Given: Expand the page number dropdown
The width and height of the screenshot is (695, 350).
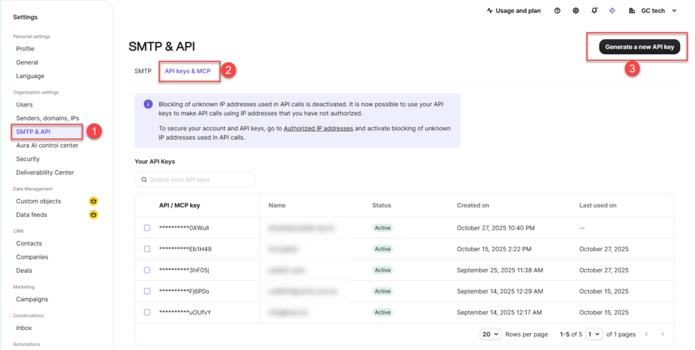Looking at the screenshot, I should pyautogui.click(x=594, y=334).
